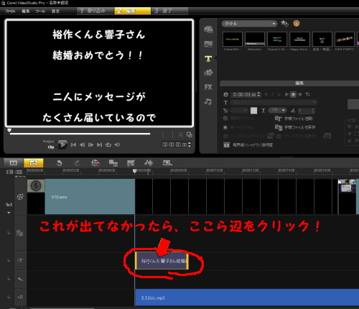Image resolution: width=359 pixels, height=309 pixels.
Task: Switch to step 1 取り込み tab
Action: pyautogui.click(x=95, y=11)
